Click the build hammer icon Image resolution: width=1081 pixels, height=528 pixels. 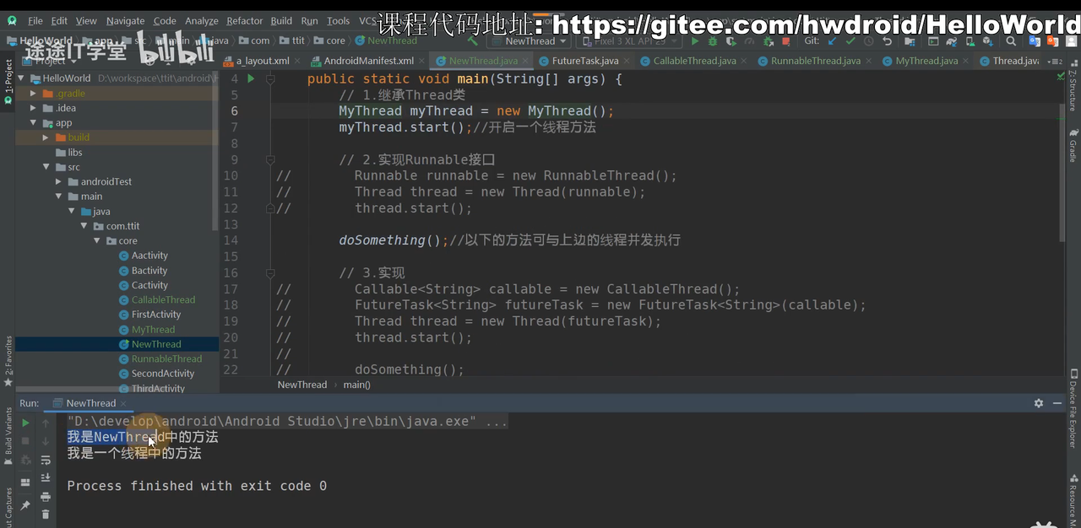point(472,40)
